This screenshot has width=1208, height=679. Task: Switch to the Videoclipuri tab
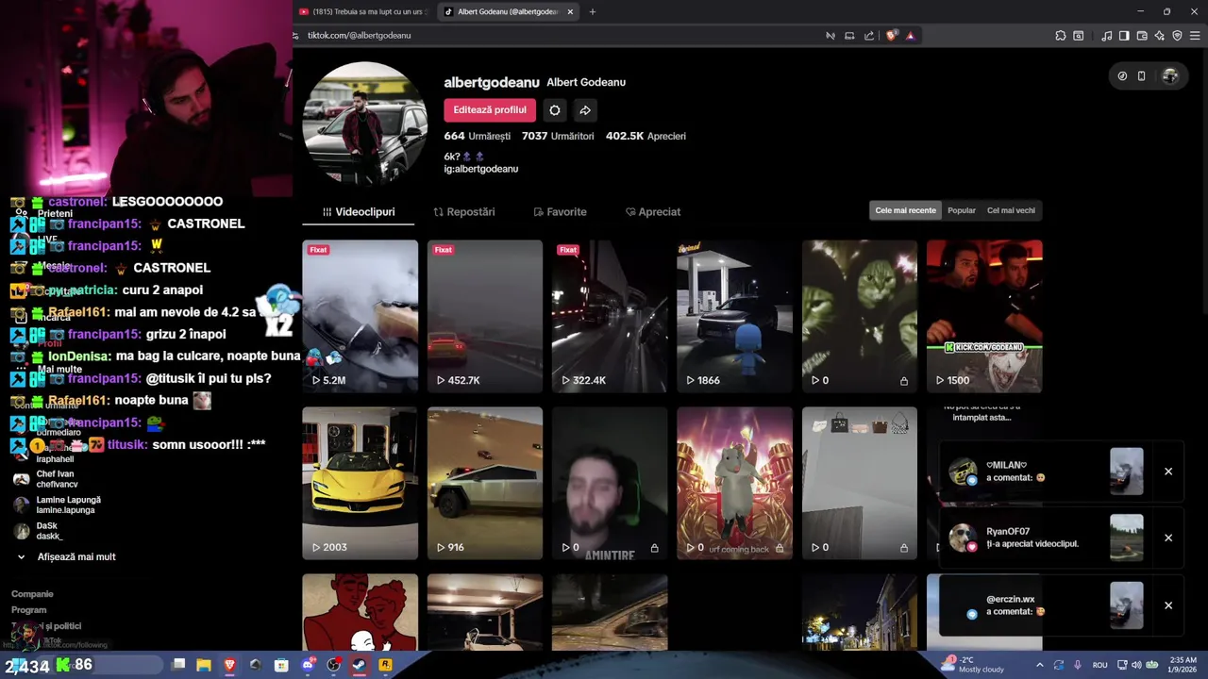tap(359, 212)
